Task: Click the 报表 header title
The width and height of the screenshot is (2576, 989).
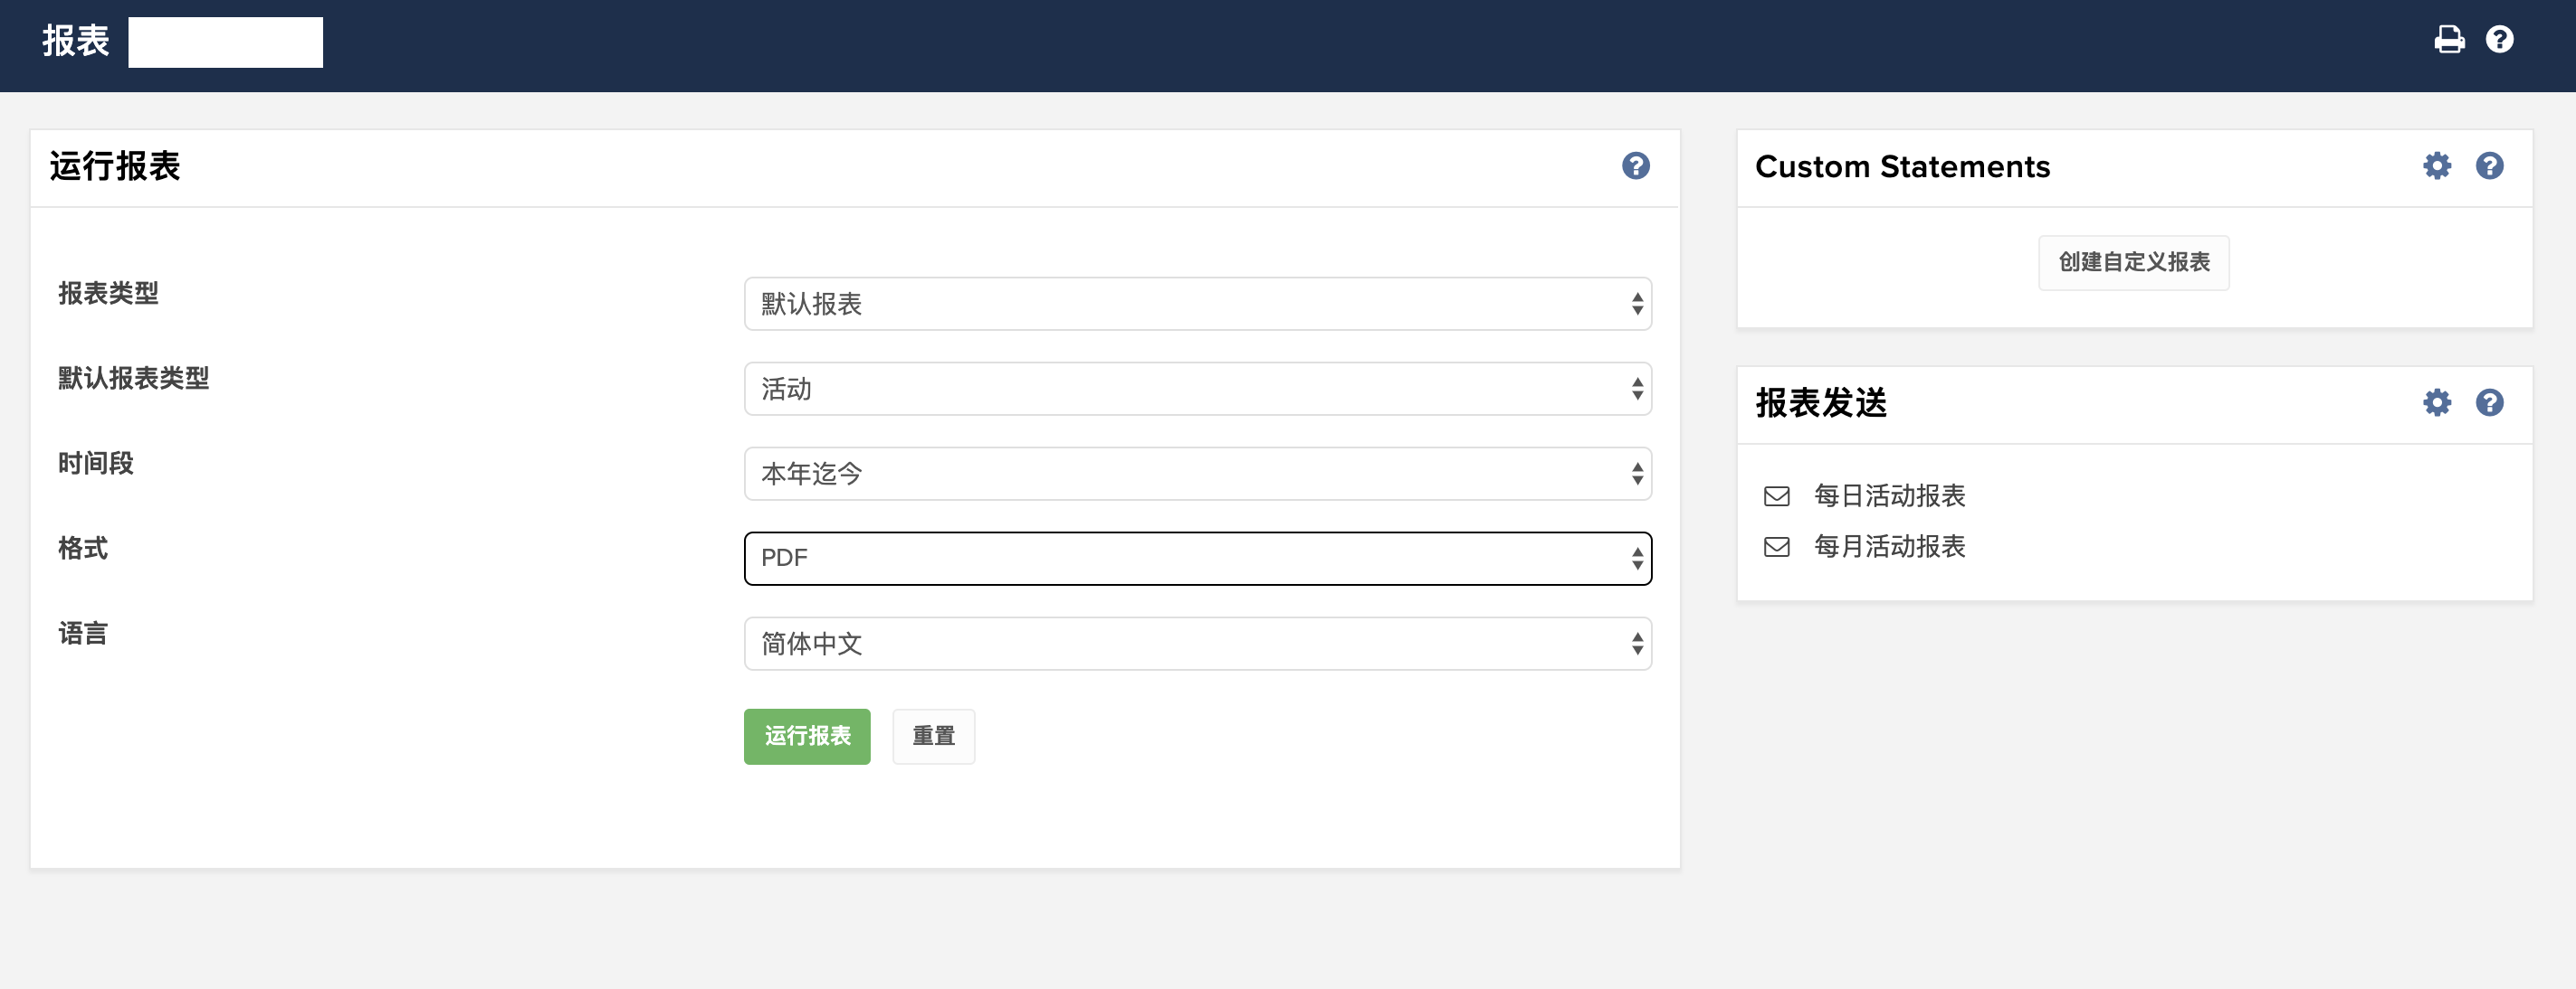Action: pos(75,41)
